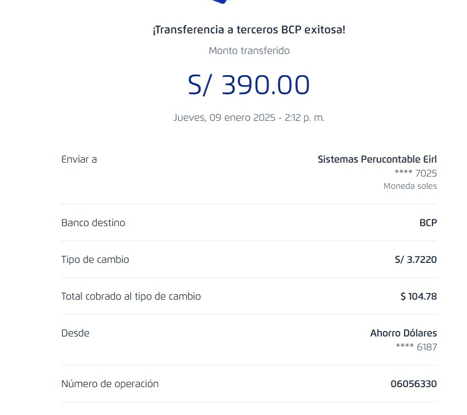This screenshot has height=415, width=467.
Task: Click the 'Monto transferido' label
Action: point(249,51)
